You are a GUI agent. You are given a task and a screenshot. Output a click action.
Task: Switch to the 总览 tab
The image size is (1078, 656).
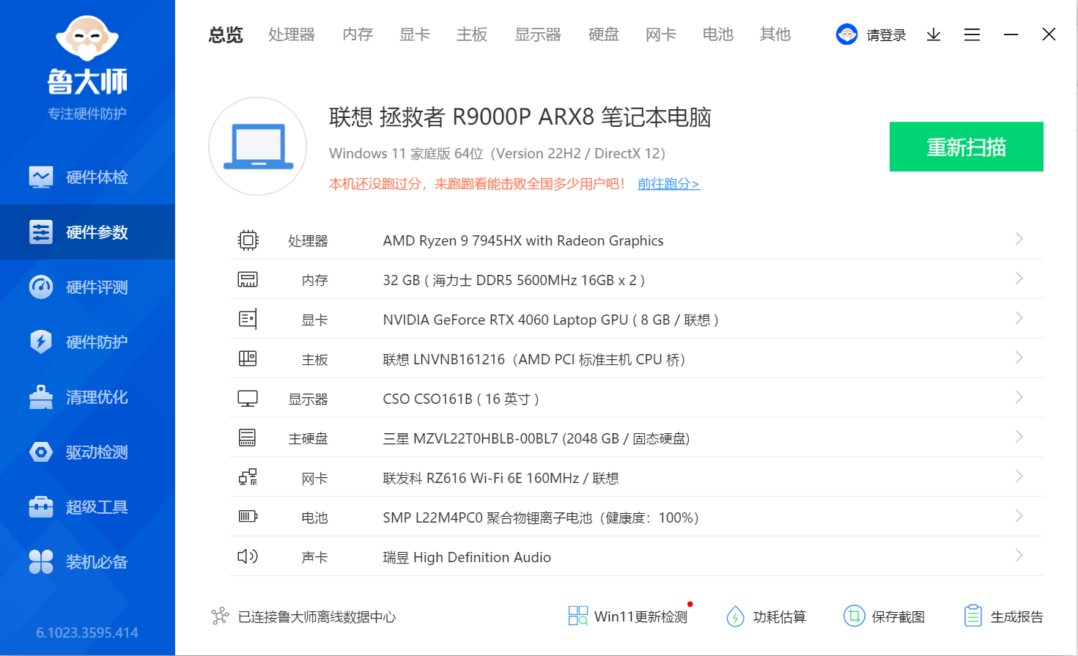(226, 34)
